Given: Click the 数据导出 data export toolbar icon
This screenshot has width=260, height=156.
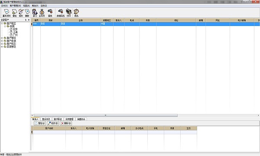Looking at the screenshot, I should [x=61, y=13].
